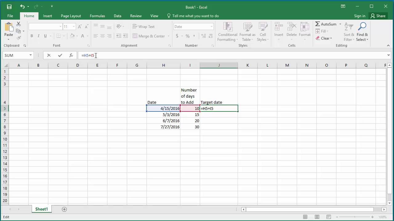Click the Share button
Image resolution: width=394 pixels, height=221 pixels.
(378, 16)
